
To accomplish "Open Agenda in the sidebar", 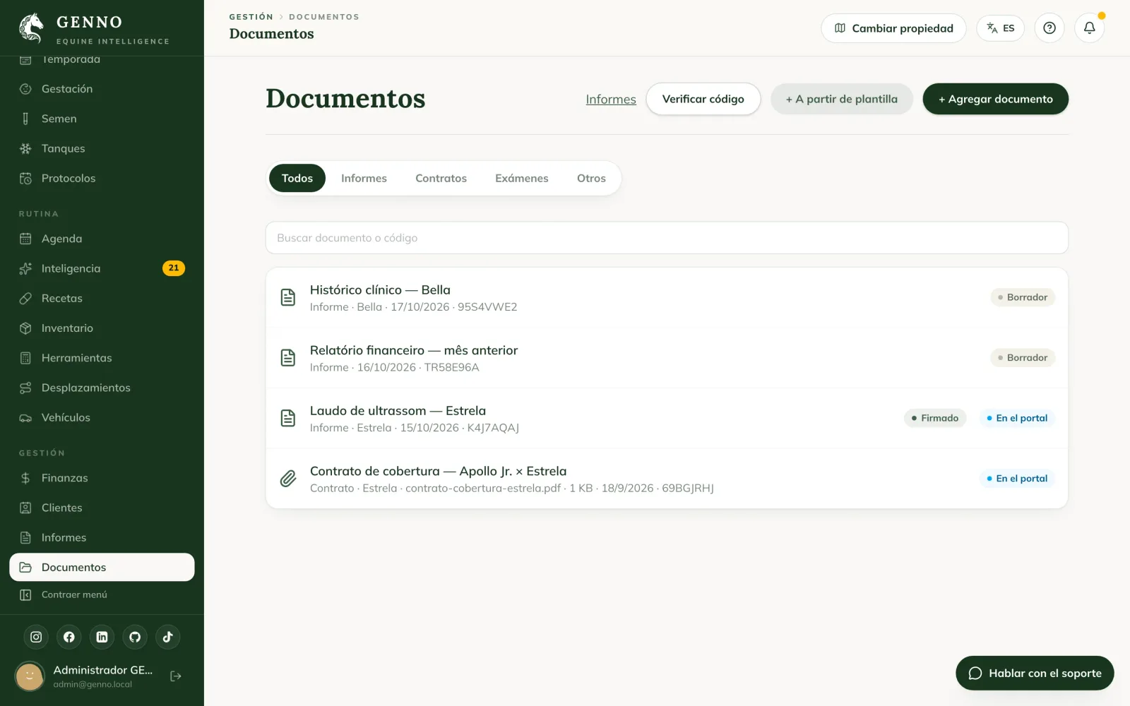I will [x=102, y=239].
